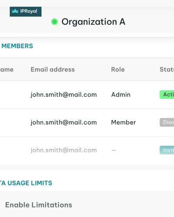
Task: Click the IPRoyal brand name text
Action: click(29, 11)
